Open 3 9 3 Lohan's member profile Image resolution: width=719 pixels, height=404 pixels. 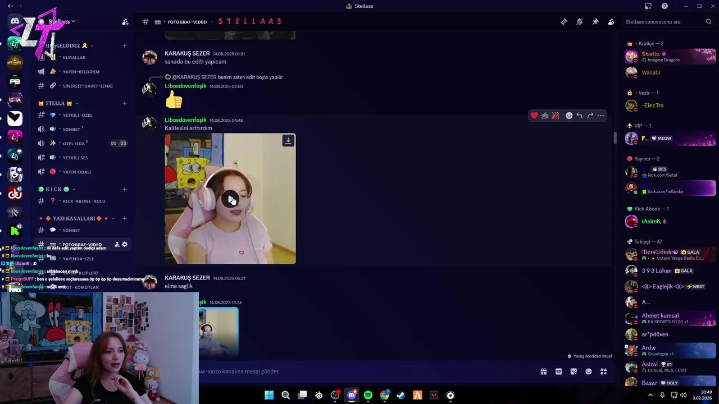point(670,270)
